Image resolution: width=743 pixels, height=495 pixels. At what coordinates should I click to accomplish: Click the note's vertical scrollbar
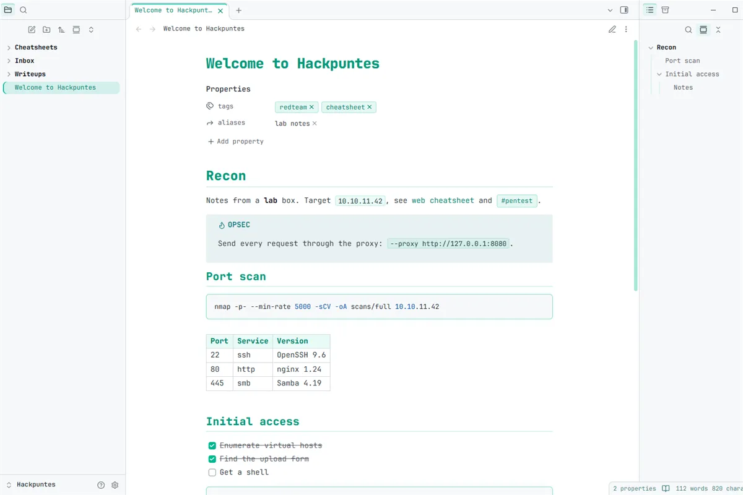[635, 166]
